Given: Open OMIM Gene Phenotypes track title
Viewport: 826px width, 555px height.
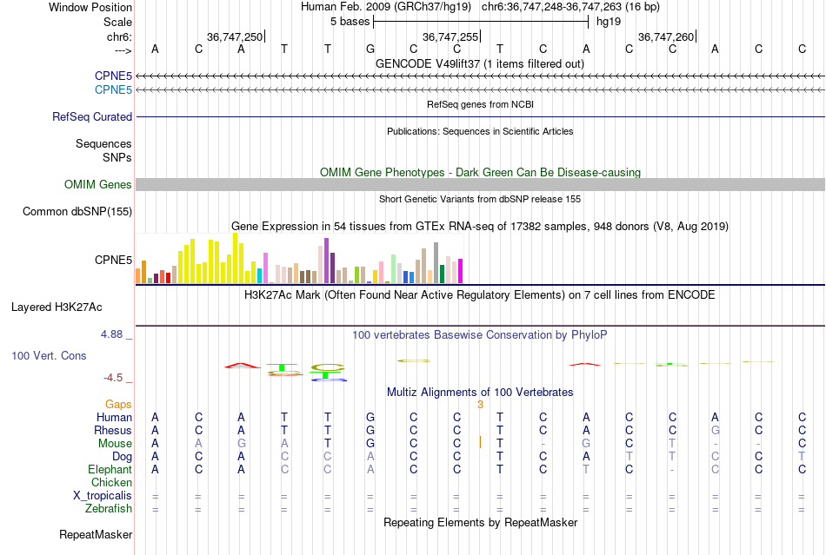Looking at the screenshot, I should 480,172.
